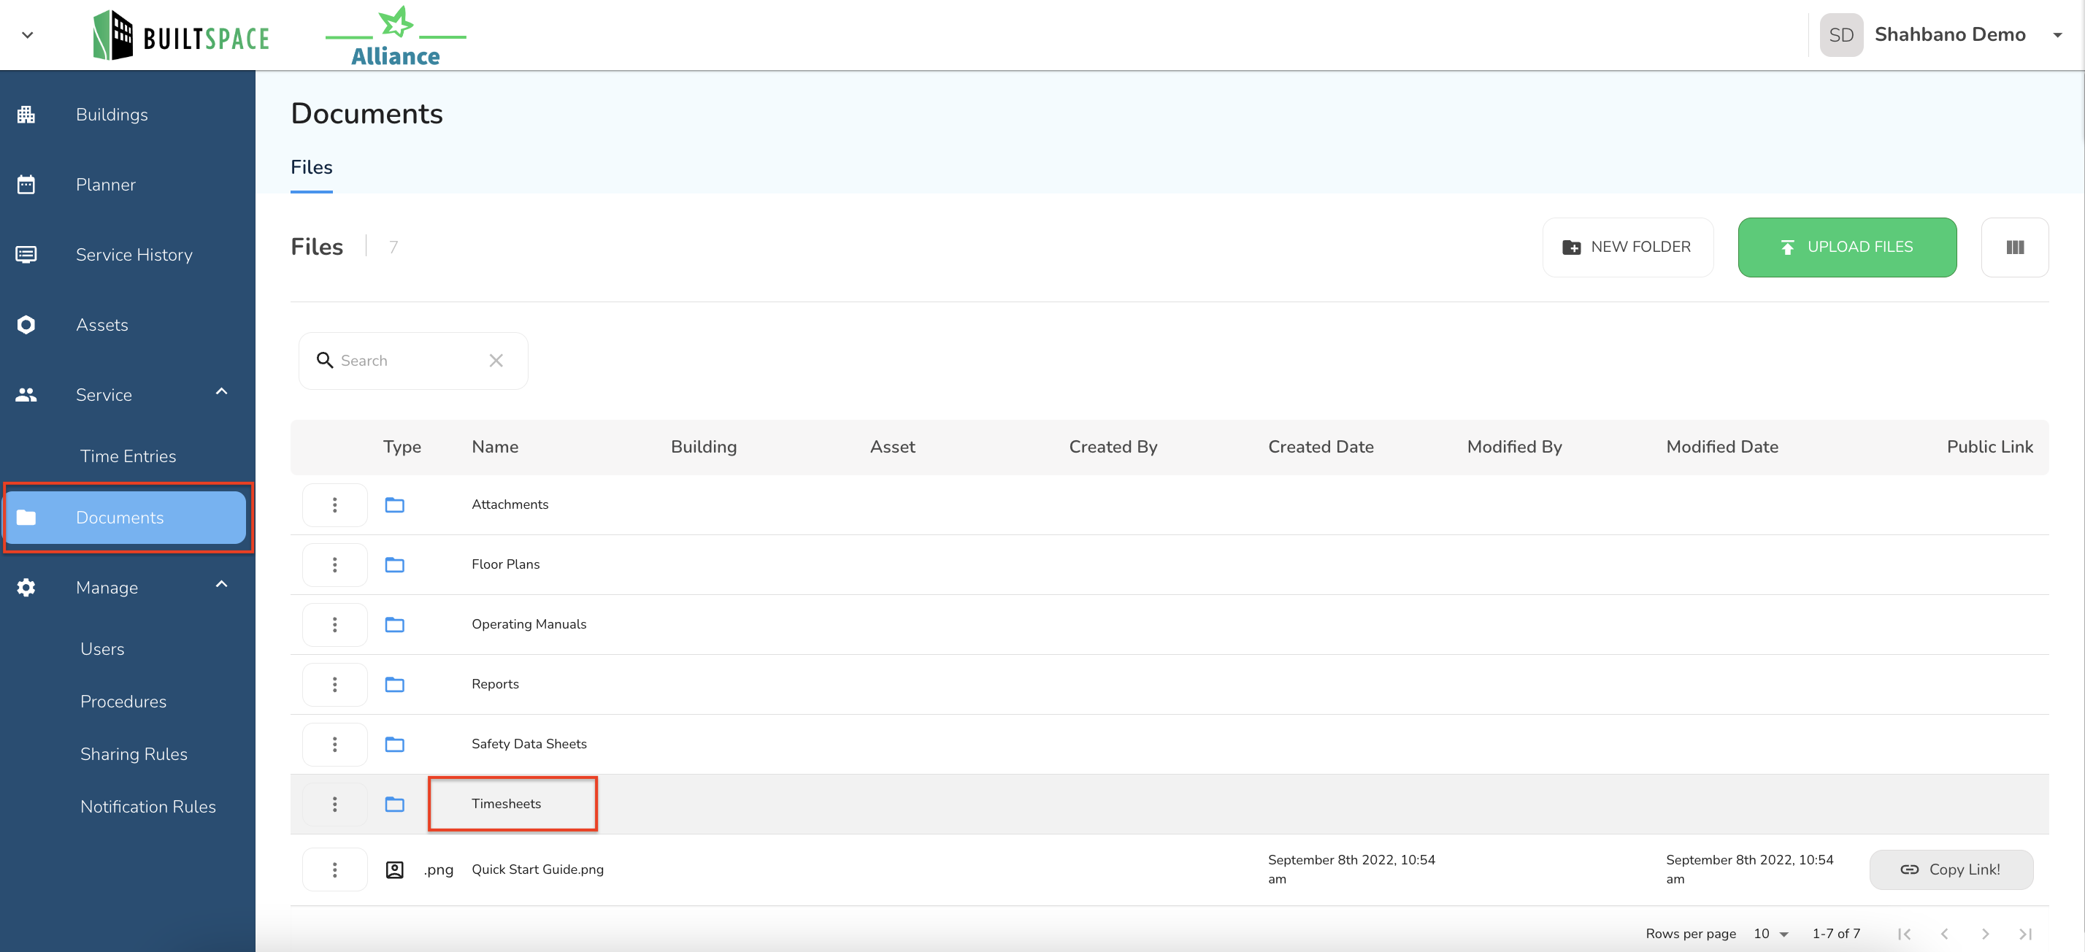The image size is (2085, 952).
Task: Click the Manage gear icon
Action: point(26,587)
